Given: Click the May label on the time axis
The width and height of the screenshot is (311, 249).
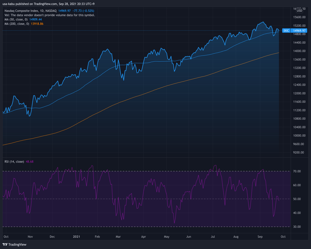Looking at the screenshot, I should click(167, 237).
